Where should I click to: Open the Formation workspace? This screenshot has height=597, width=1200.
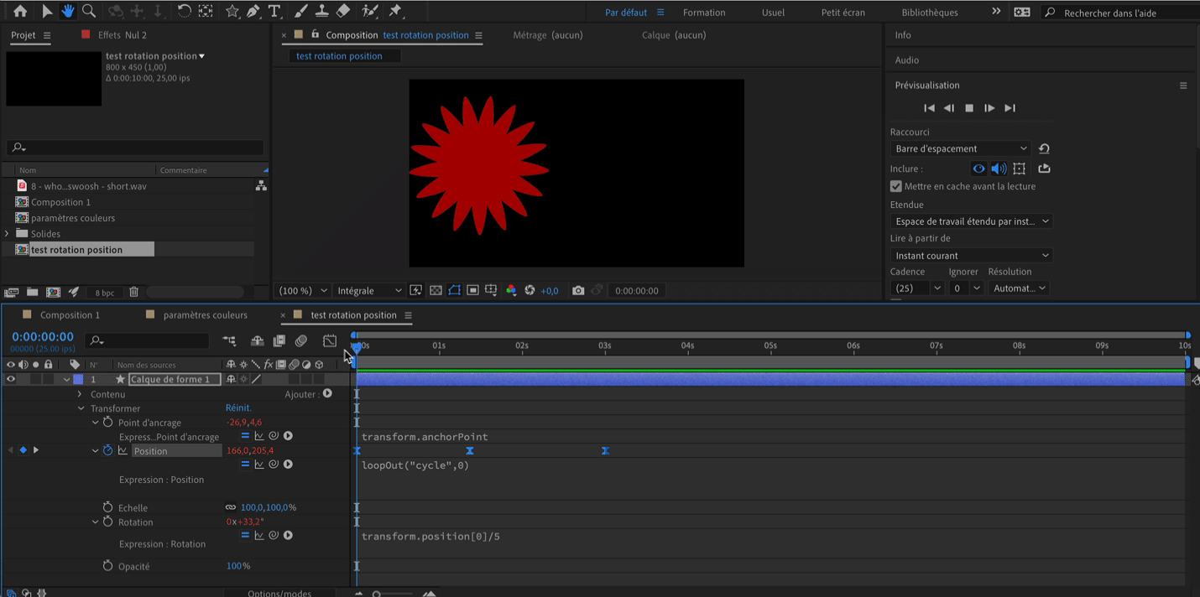[704, 13]
